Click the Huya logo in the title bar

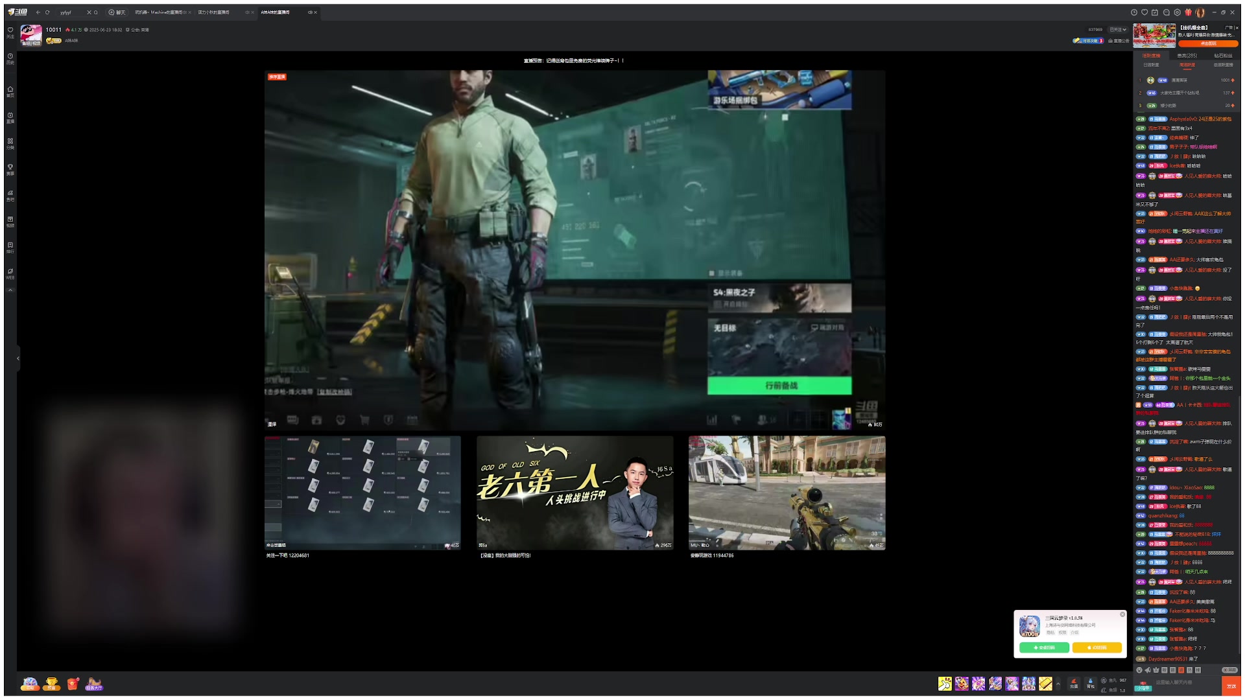(x=18, y=12)
